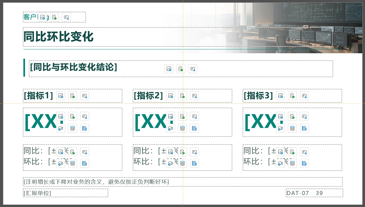Insert a chart in the [XX] box under [指标1]

(85, 128)
